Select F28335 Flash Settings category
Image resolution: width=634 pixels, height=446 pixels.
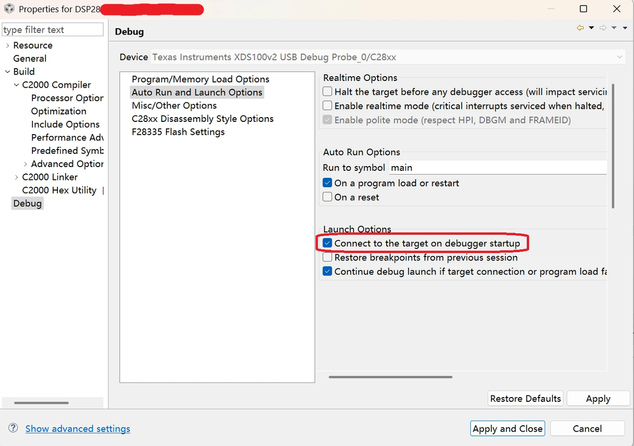(178, 132)
